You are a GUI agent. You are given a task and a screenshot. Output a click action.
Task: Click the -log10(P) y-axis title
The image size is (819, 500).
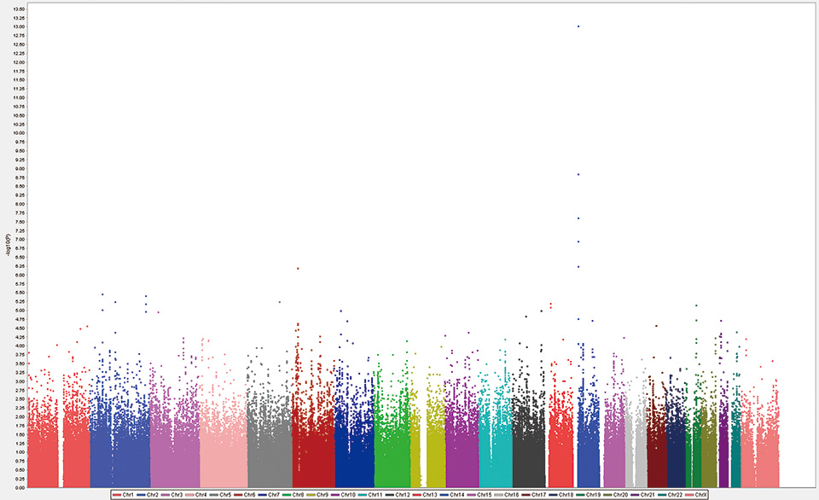[9, 247]
